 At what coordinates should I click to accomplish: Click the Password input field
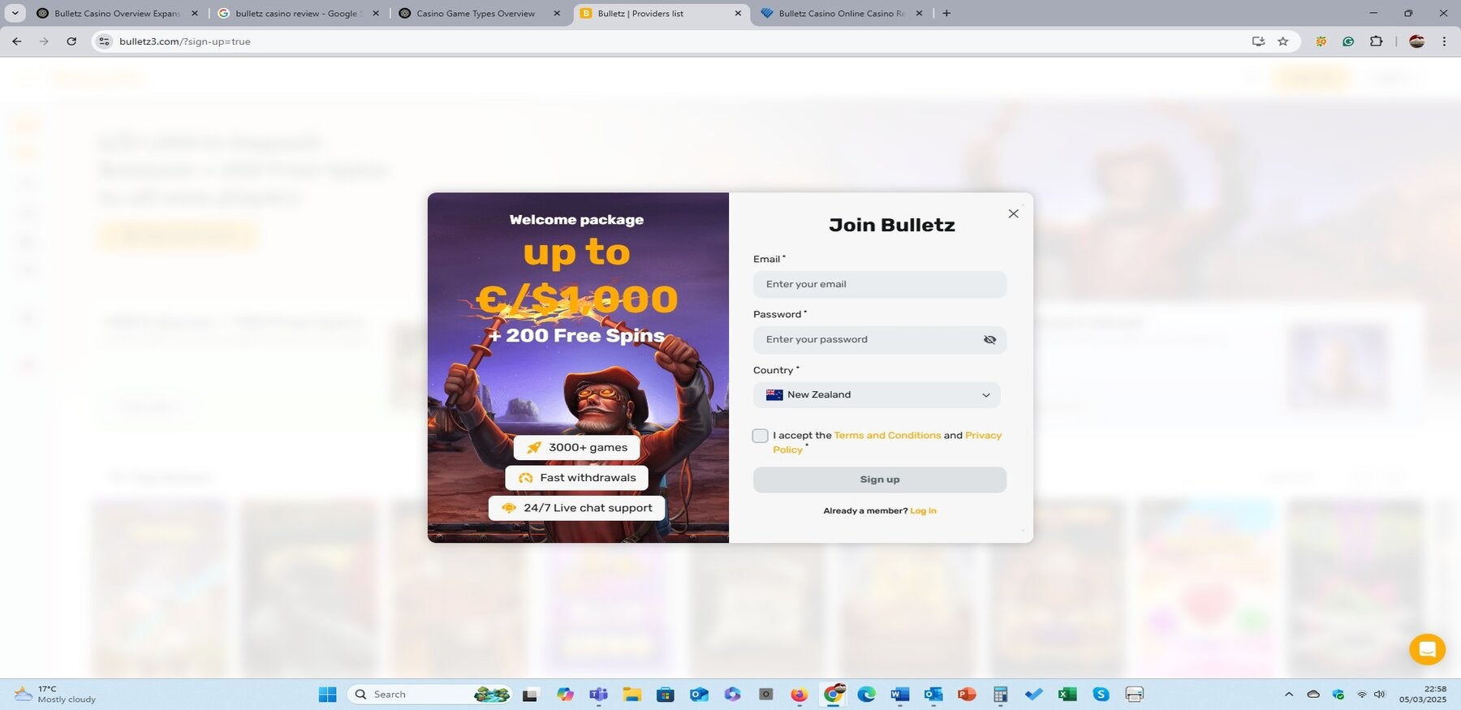click(880, 340)
